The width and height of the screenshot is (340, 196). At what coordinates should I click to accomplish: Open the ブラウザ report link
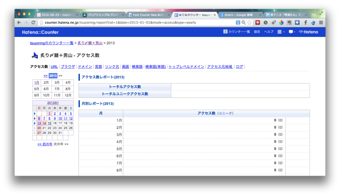(68, 67)
